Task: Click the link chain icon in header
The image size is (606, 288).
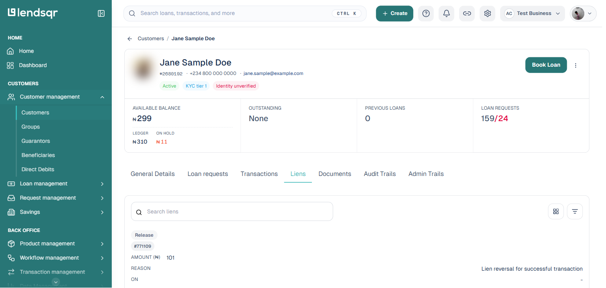Action: 467,13
